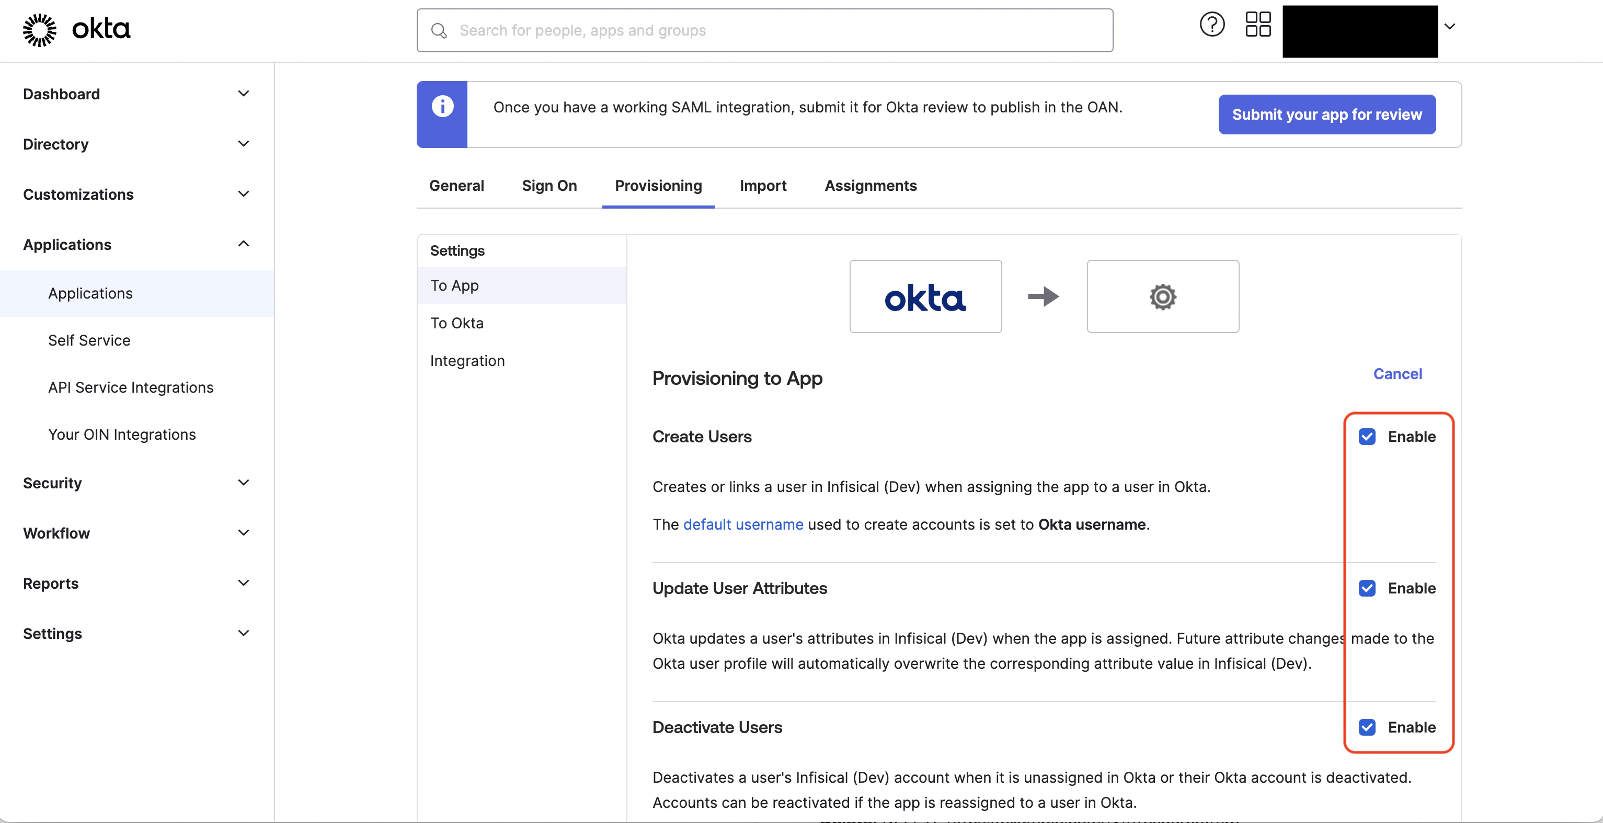Click the 'Update User Attributes' label
The height and width of the screenshot is (823, 1603).
[x=739, y=588]
